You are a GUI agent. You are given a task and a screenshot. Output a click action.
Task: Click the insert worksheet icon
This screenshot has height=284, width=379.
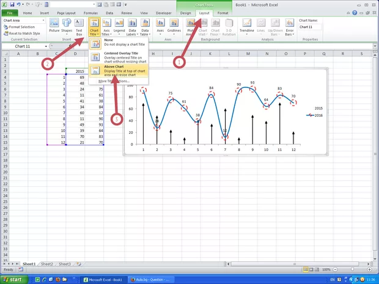(79, 264)
